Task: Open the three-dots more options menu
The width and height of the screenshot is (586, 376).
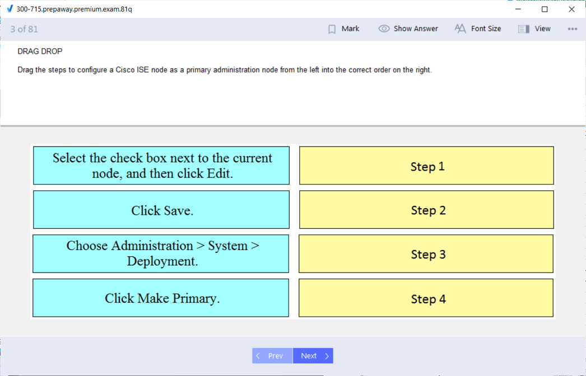Action: click(572, 29)
